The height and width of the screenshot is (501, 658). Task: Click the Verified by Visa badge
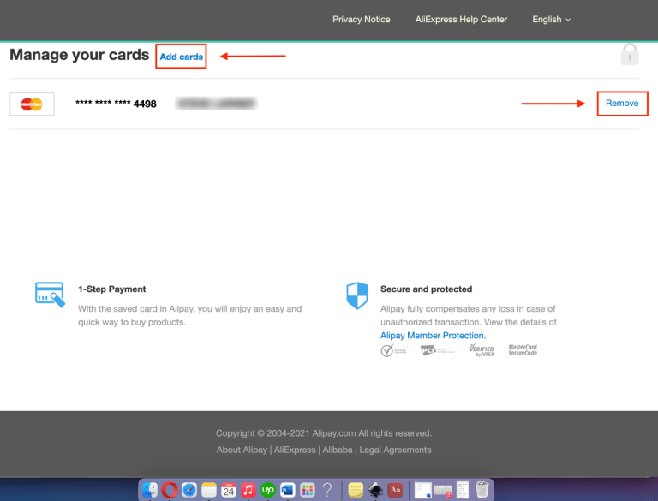482,350
